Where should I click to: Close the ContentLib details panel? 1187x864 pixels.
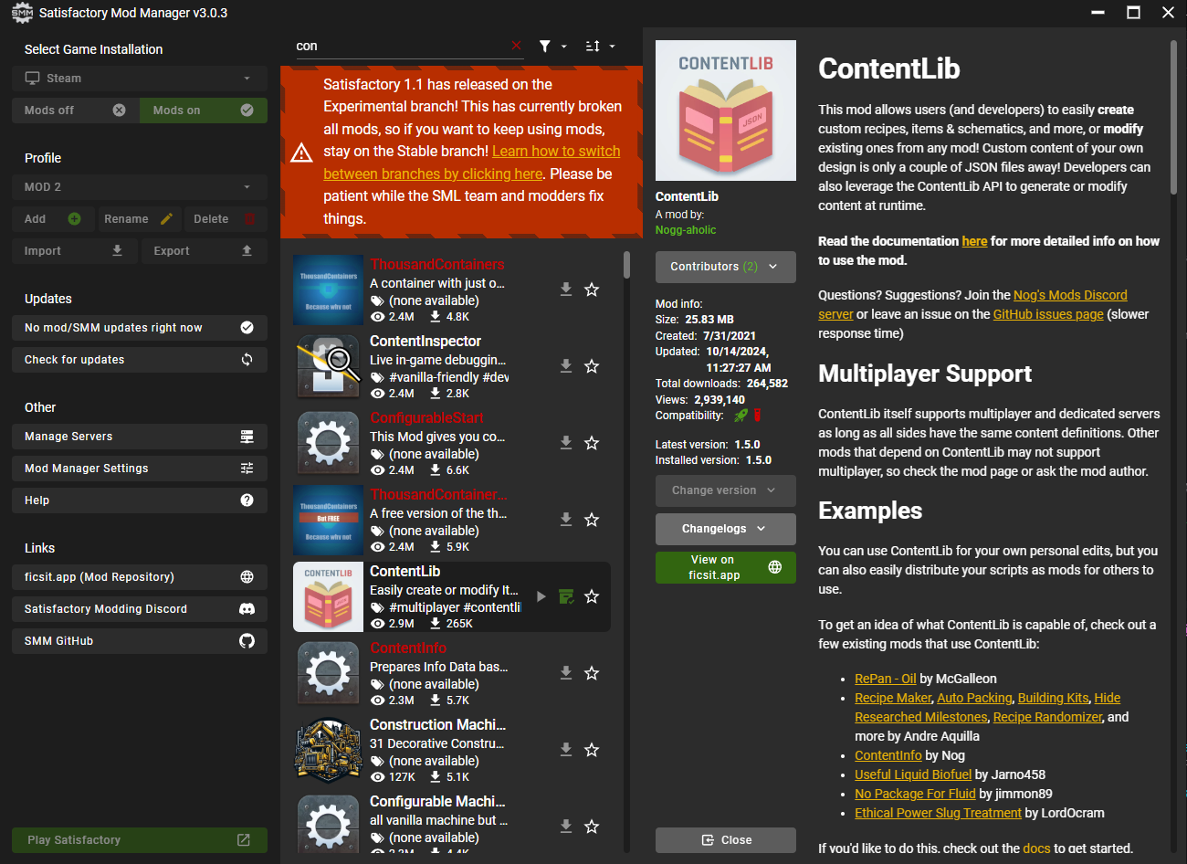click(x=726, y=840)
